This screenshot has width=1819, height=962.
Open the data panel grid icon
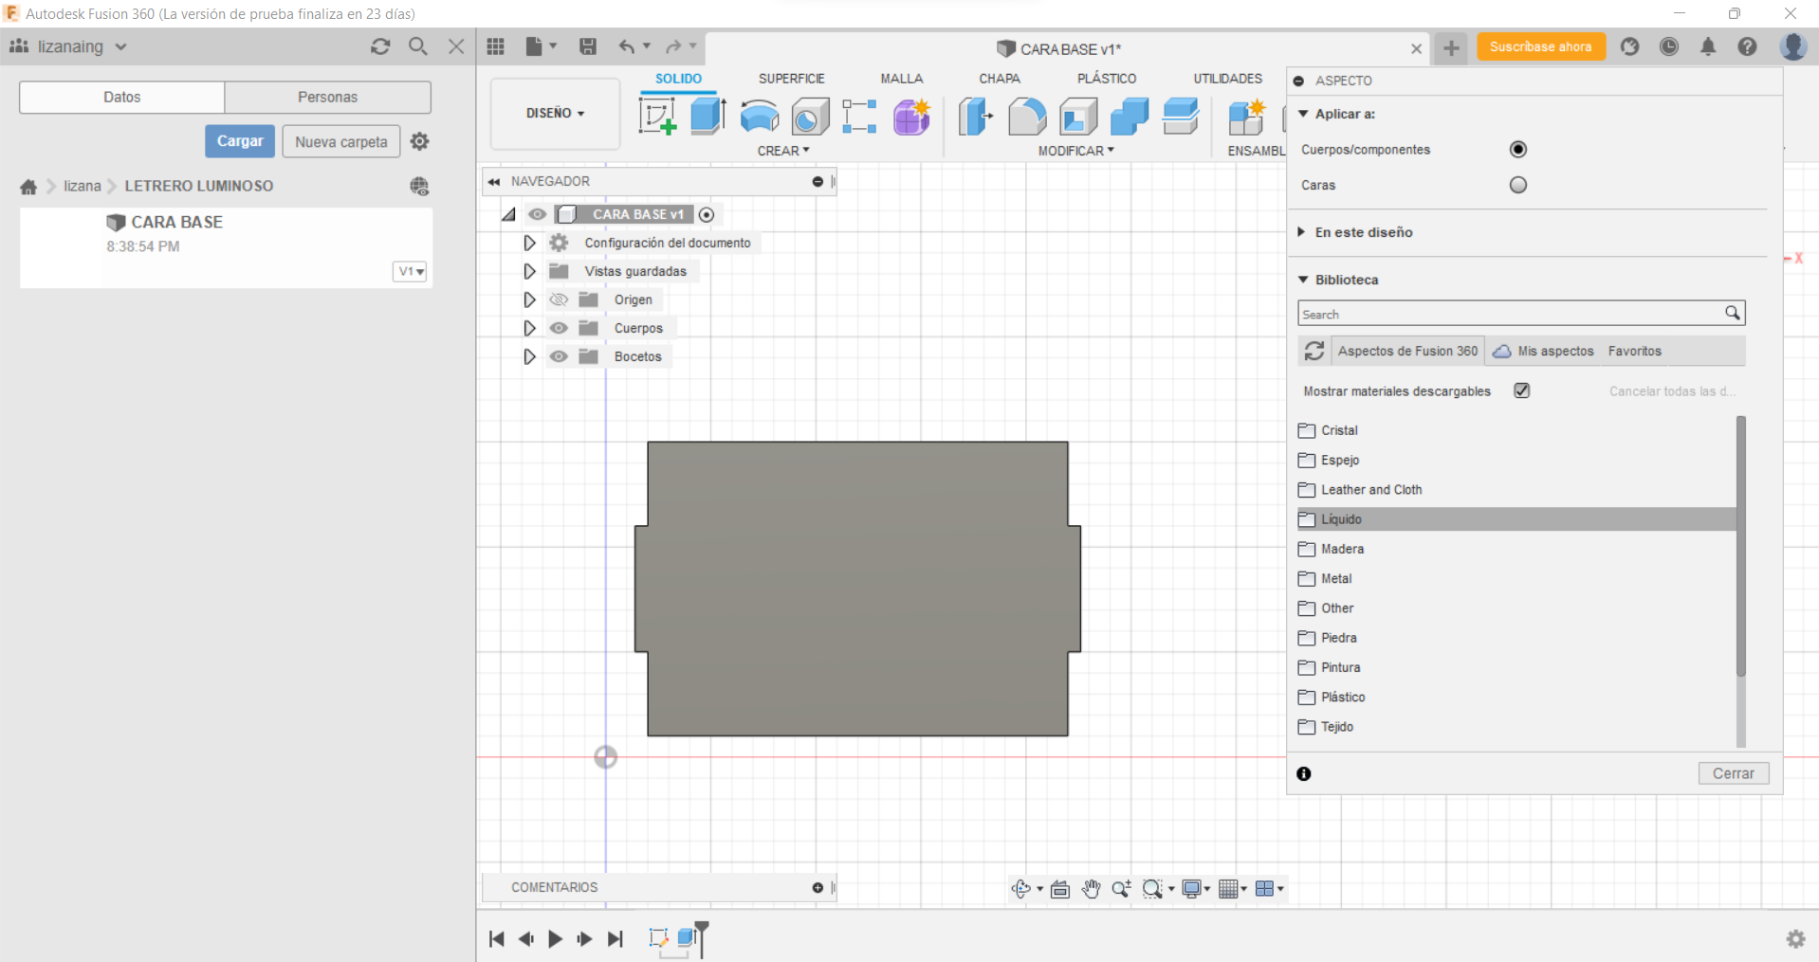(x=496, y=46)
